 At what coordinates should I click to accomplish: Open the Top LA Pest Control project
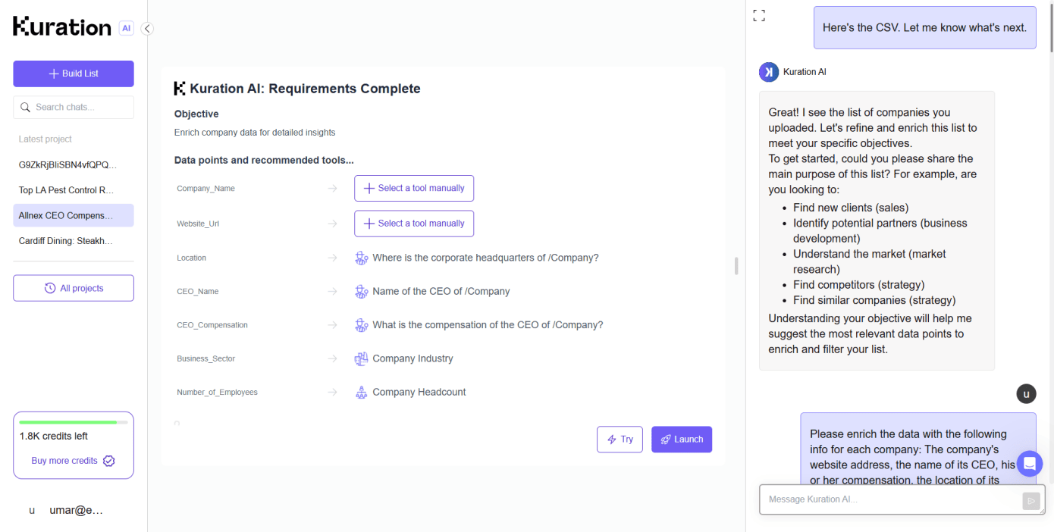point(66,190)
